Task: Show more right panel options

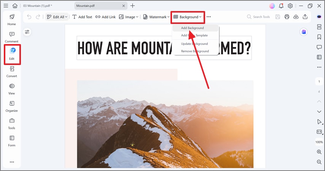Action: pyautogui.click(x=319, y=67)
